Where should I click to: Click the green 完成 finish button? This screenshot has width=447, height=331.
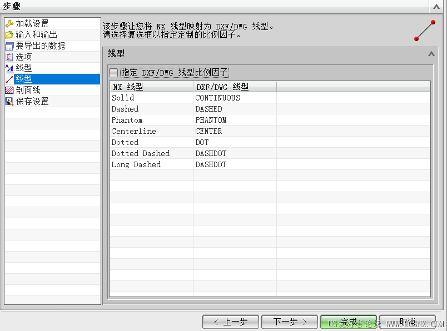click(349, 322)
